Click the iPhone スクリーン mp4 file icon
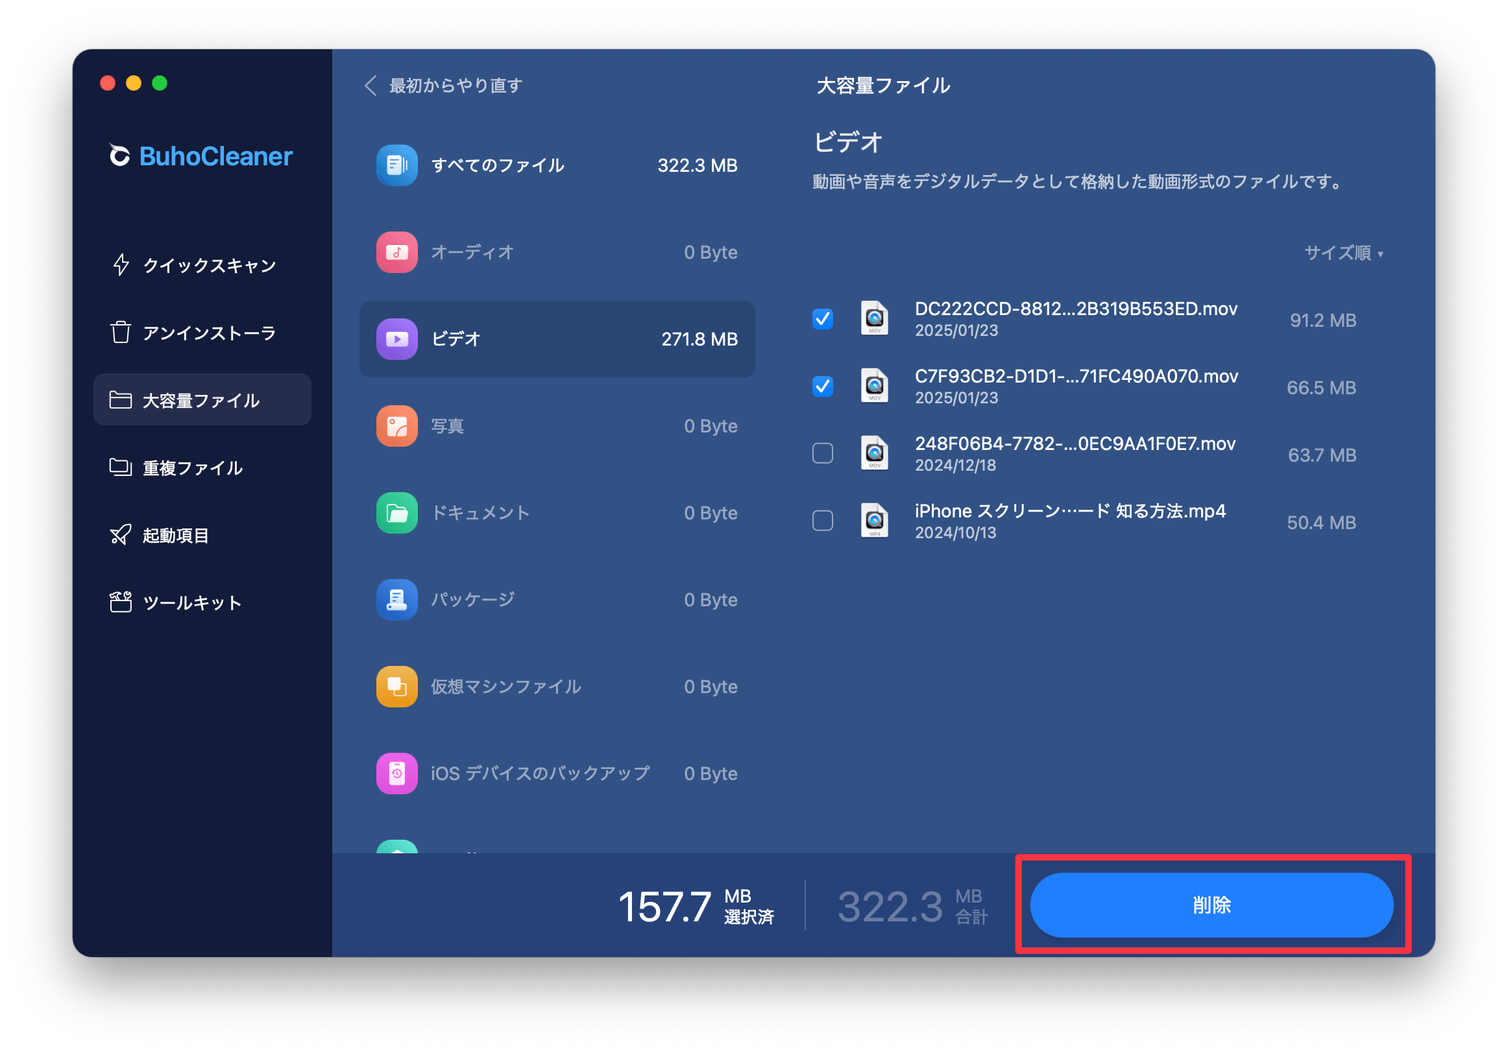 pos(874,521)
